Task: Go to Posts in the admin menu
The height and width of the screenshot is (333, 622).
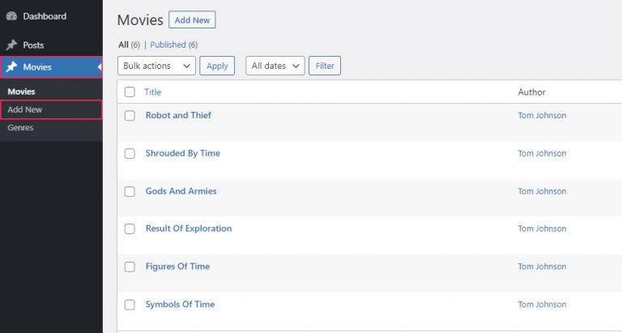Action: click(x=33, y=45)
